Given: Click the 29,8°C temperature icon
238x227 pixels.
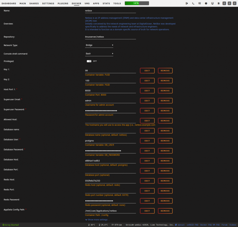Looking at the screenshot, I should 99,225.
